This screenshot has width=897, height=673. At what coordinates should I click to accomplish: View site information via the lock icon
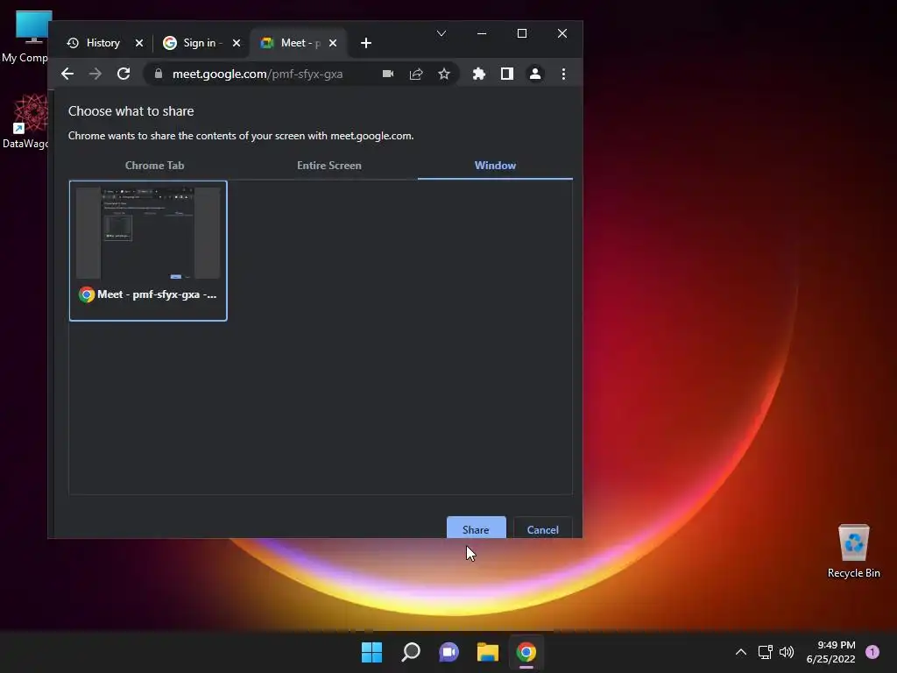tap(159, 74)
